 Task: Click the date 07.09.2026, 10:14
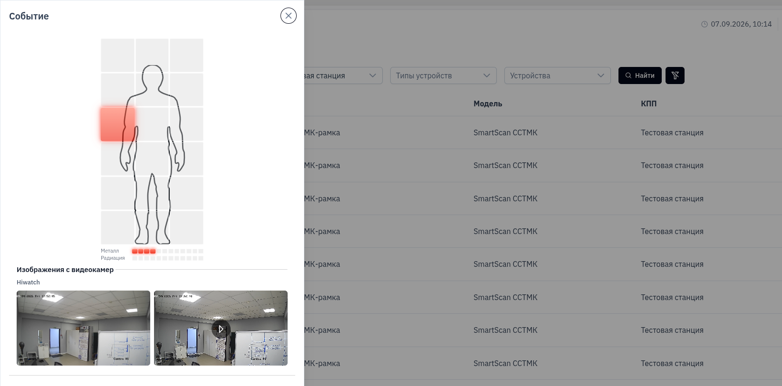pos(741,24)
